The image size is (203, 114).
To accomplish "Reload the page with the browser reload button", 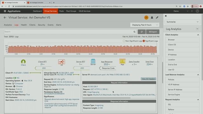I will click(9, 6).
